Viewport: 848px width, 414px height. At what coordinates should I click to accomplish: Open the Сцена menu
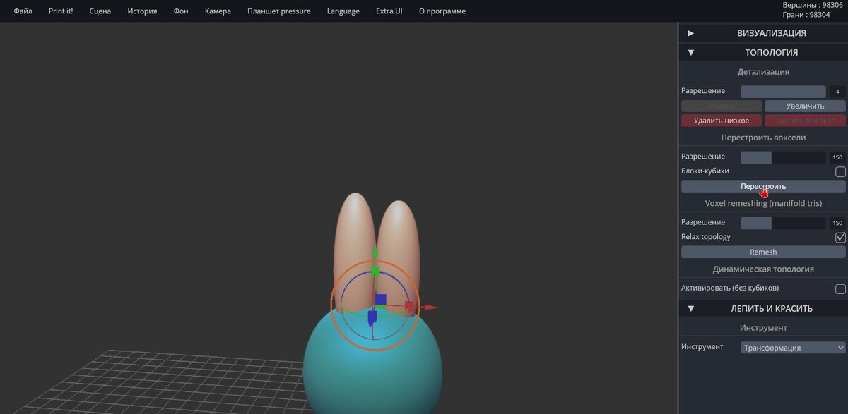coord(100,11)
